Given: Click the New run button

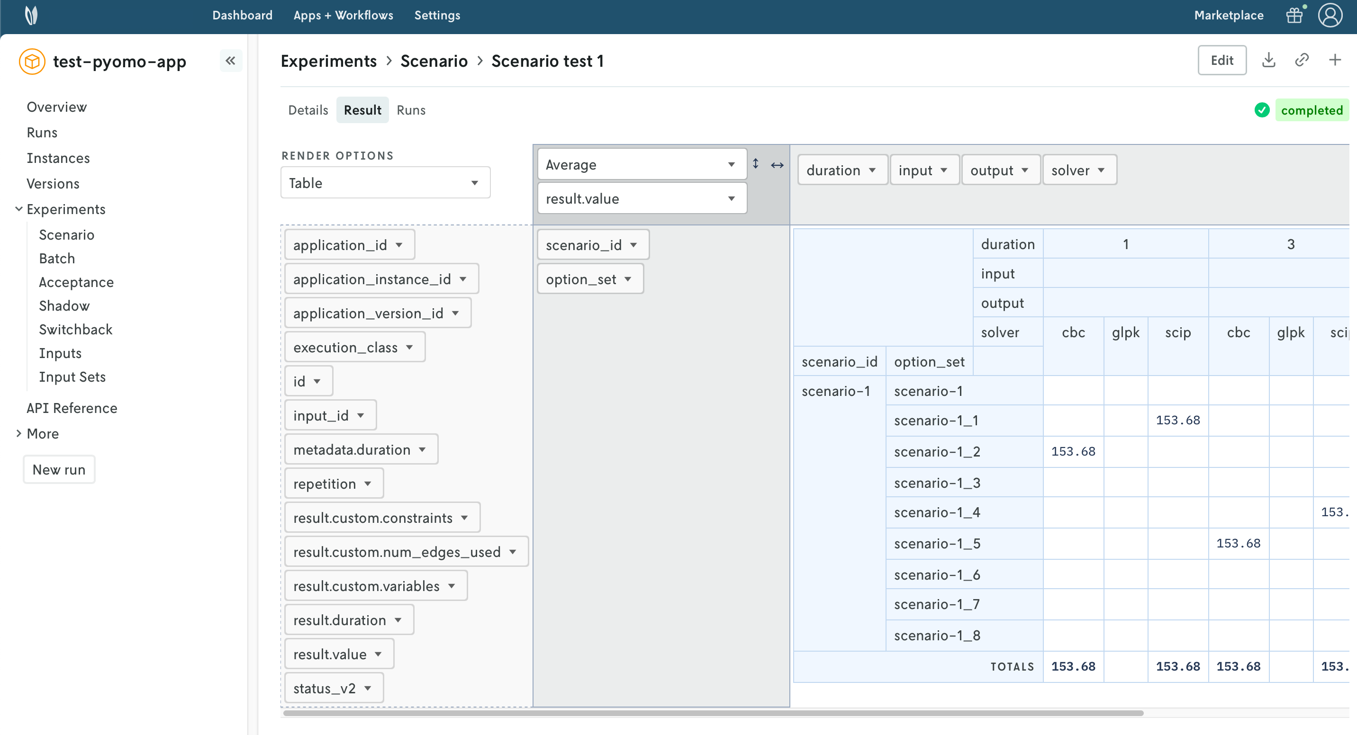Looking at the screenshot, I should 59,469.
